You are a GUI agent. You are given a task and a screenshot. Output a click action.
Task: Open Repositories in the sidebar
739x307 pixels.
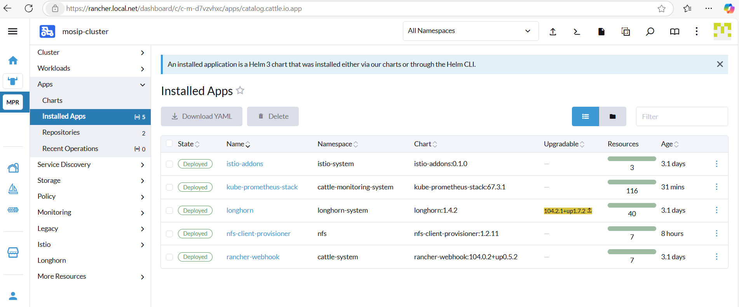[x=61, y=132]
